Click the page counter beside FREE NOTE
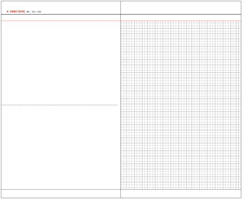Screen dimensions: 242x199 pos(34,12)
